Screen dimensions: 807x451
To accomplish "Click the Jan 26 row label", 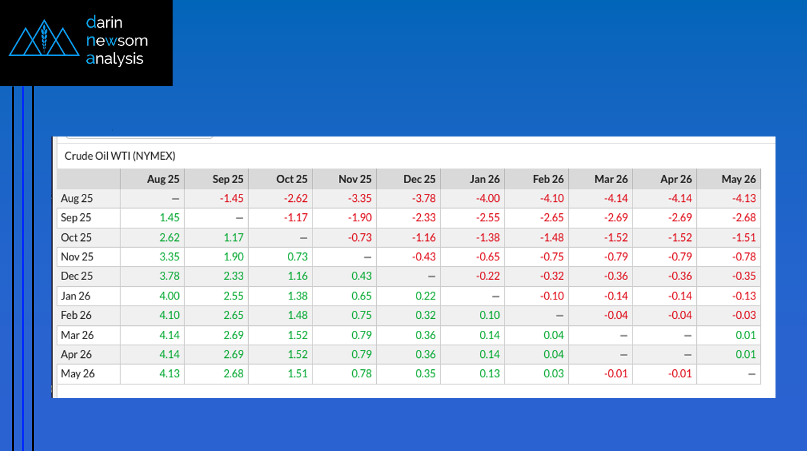I will [77, 296].
